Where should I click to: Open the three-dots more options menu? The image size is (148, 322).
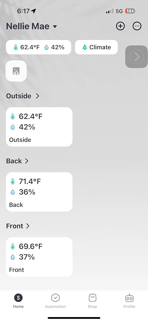pos(137,26)
